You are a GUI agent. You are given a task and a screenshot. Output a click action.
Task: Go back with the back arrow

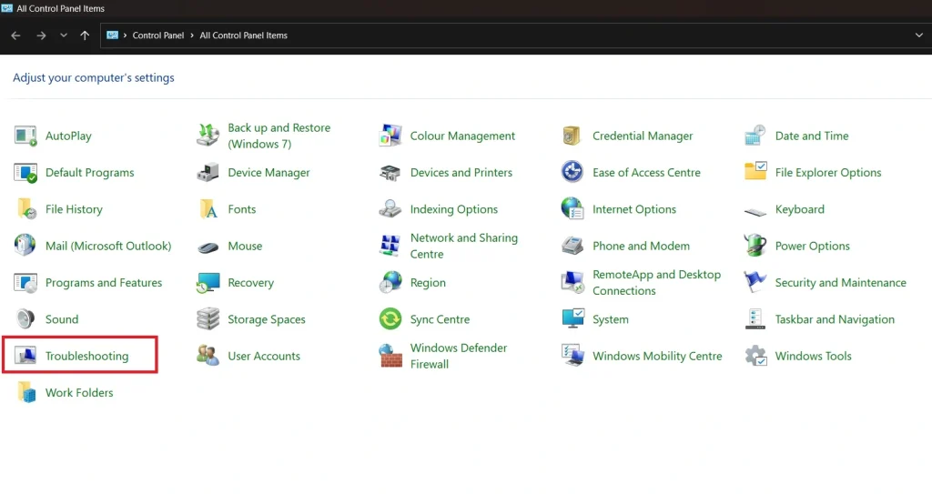click(16, 35)
